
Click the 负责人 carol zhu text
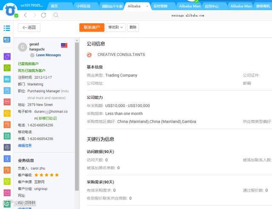pyautogui.click(x=31, y=168)
